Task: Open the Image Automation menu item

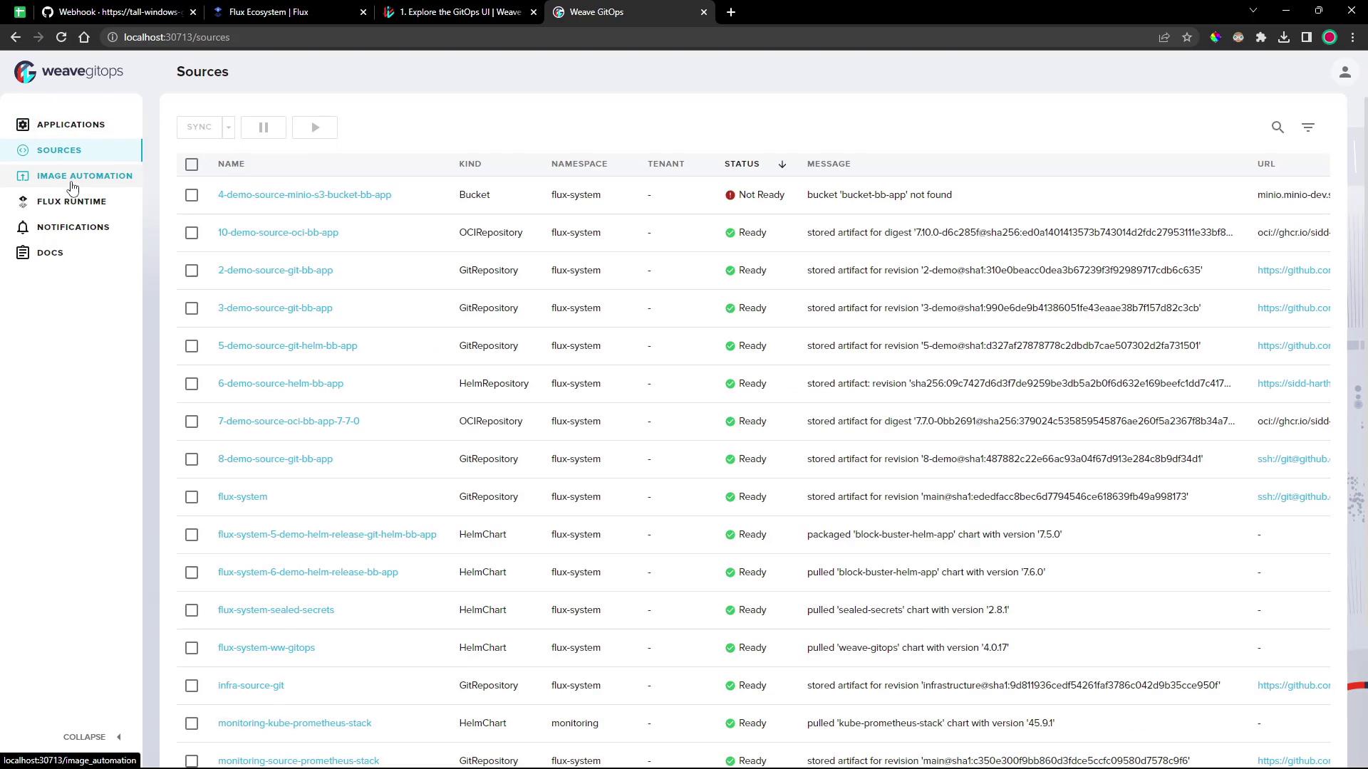Action: coord(84,176)
